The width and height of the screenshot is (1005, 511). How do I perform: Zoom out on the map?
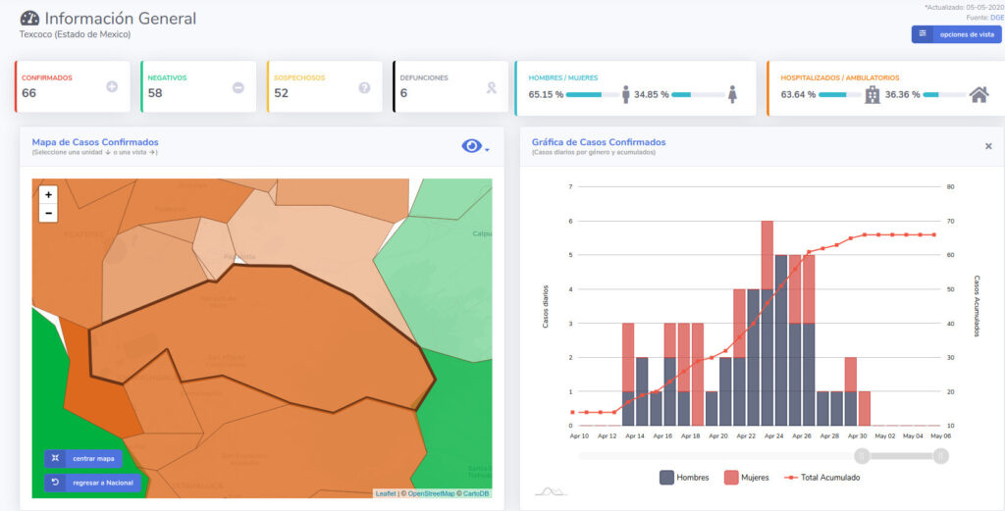(48, 213)
